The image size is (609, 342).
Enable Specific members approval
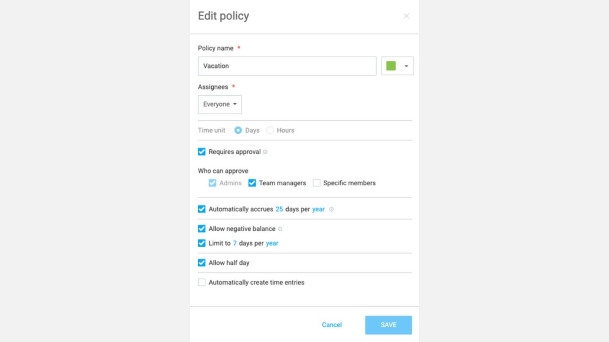(x=316, y=183)
